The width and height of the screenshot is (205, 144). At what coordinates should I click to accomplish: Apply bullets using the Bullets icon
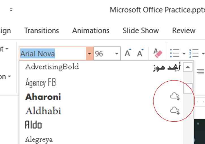(175, 53)
